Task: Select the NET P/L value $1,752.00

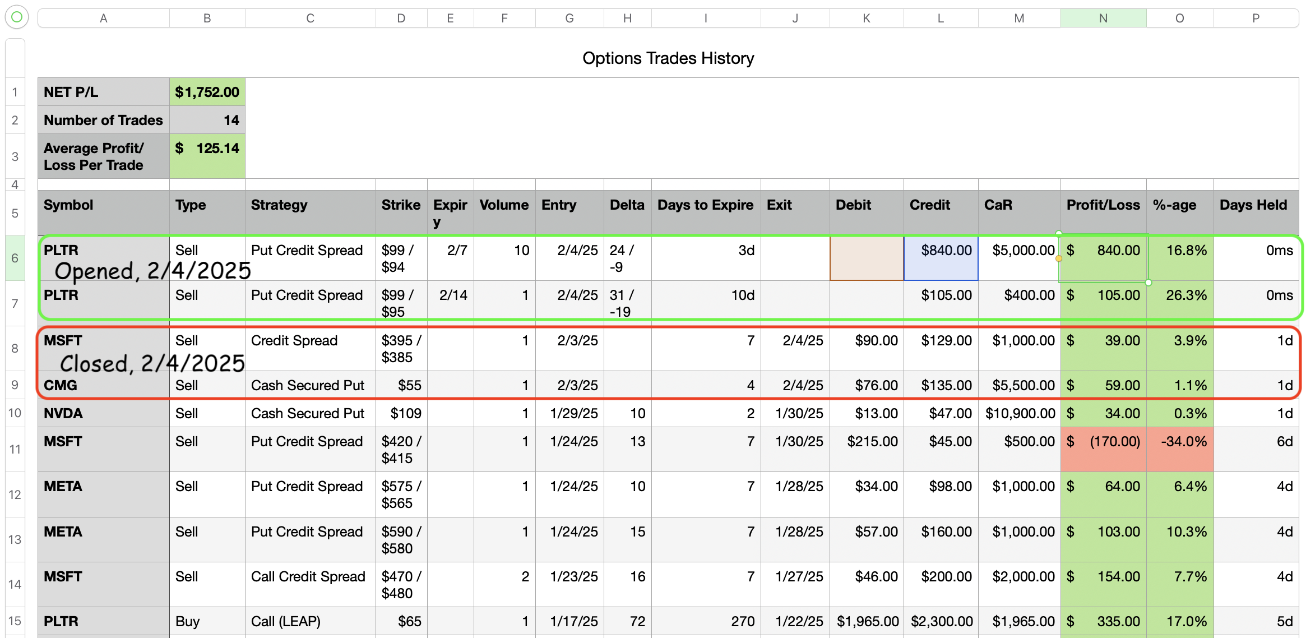Action: tap(207, 92)
